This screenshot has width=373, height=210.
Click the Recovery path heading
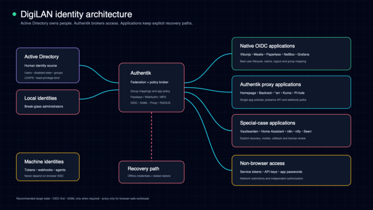tap(143, 169)
